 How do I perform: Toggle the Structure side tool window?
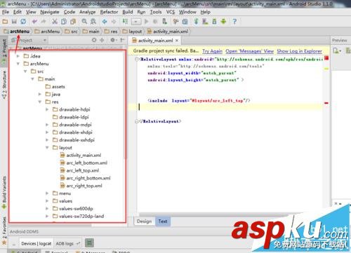[x=4, y=85]
